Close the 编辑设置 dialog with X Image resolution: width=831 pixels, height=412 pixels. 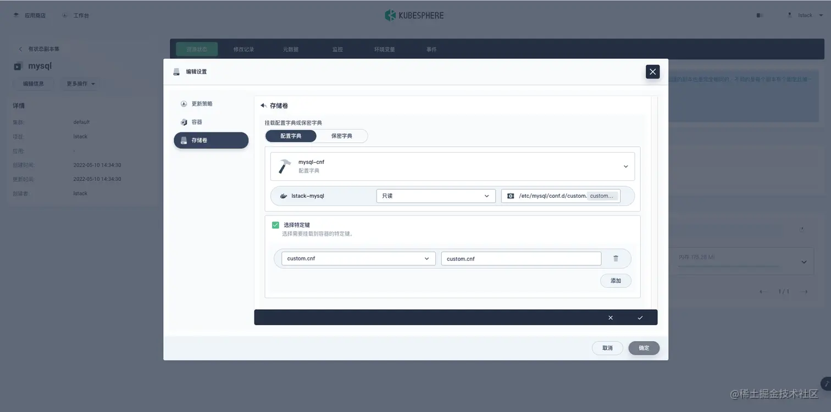click(652, 71)
